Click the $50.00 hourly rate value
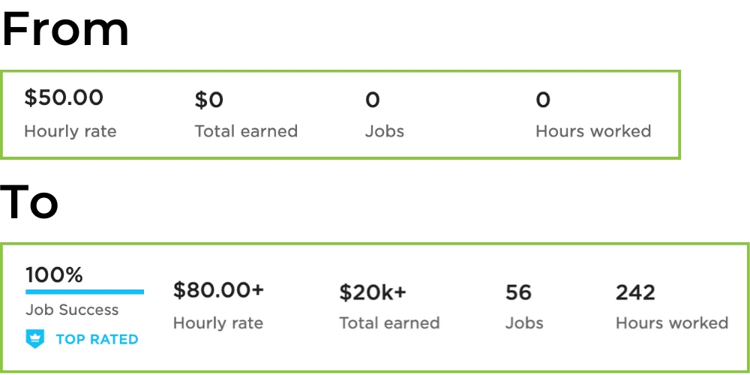 (x=64, y=97)
